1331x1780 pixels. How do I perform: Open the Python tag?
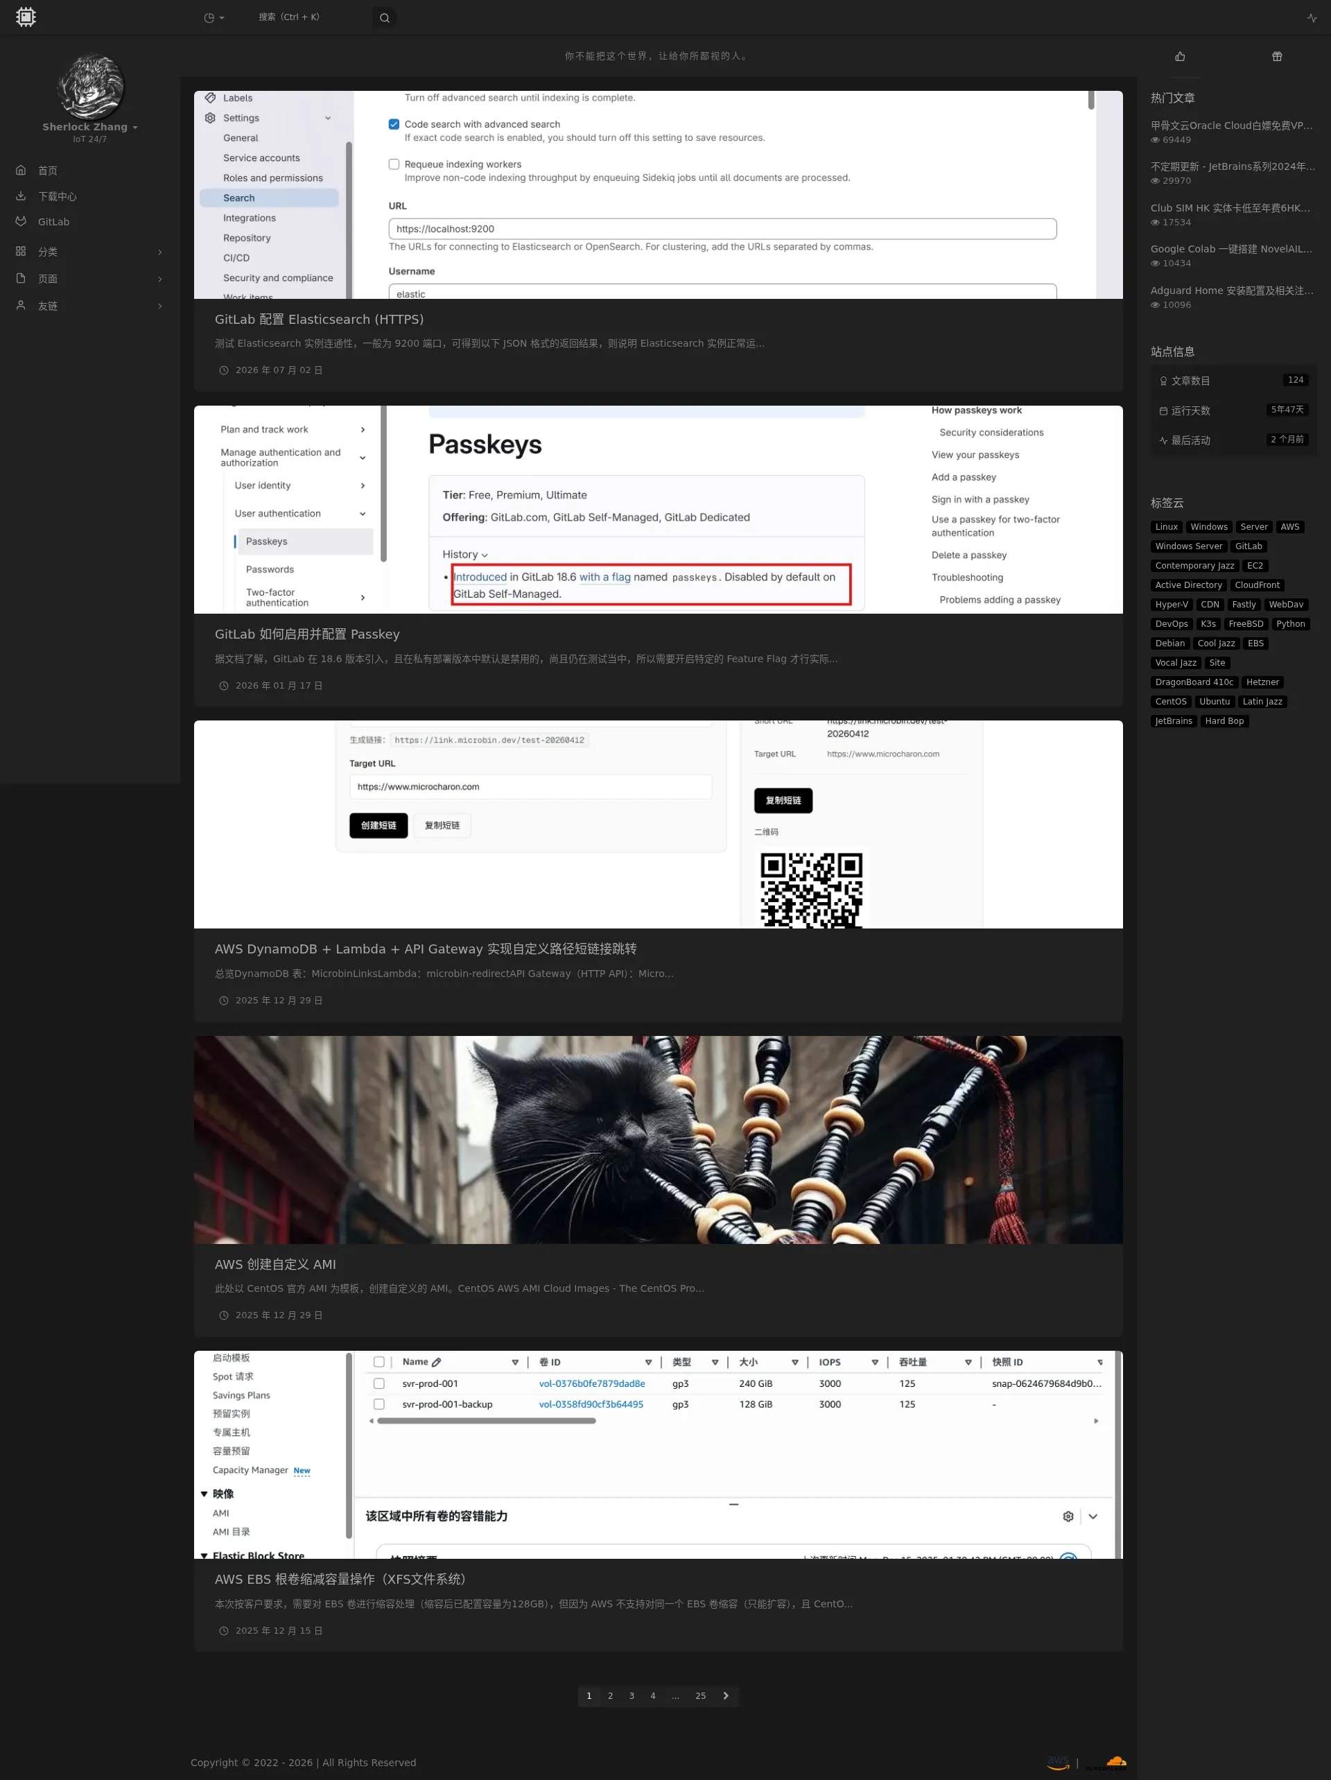(1290, 623)
